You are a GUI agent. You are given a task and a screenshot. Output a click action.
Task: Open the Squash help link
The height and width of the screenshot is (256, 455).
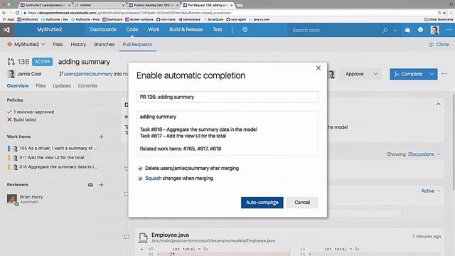[154, 178]
